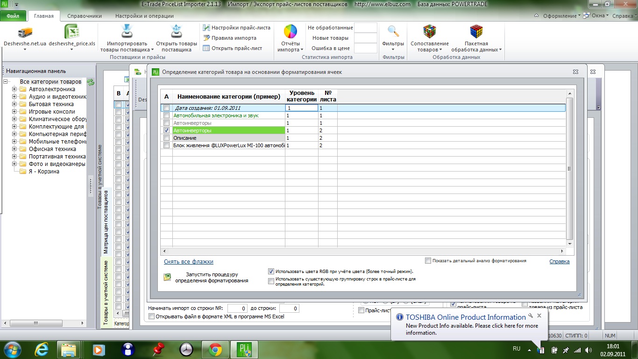The width and height of the screenshot is (638, 359).
Task: Switch to the Справочники ribbon tab
Action: coord(85,16)
